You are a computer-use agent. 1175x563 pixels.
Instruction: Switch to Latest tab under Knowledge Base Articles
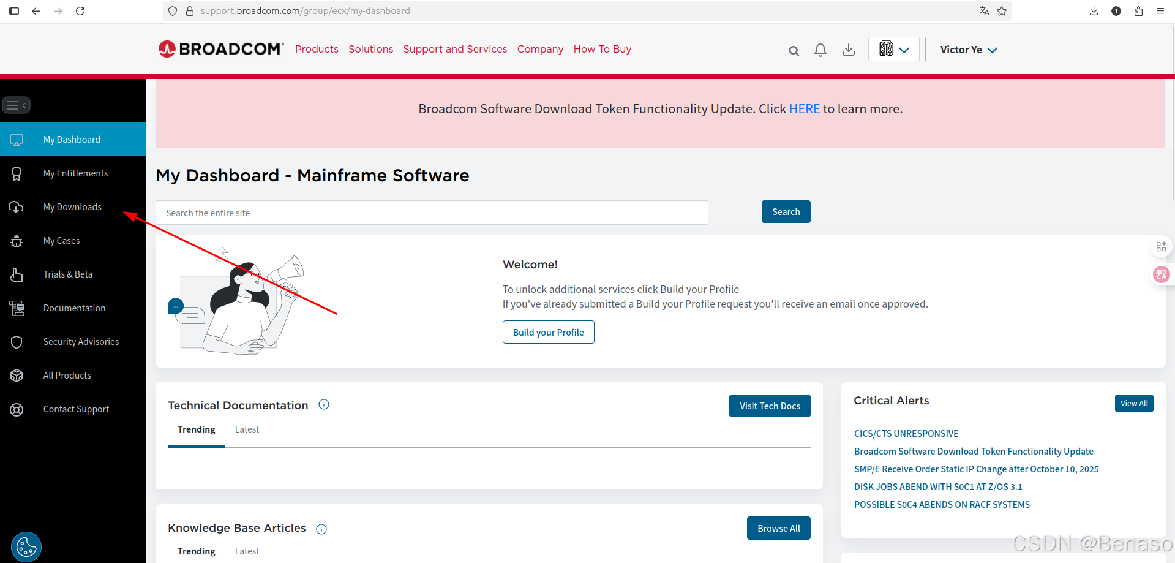pyautogui.click(x=247, y=551)
